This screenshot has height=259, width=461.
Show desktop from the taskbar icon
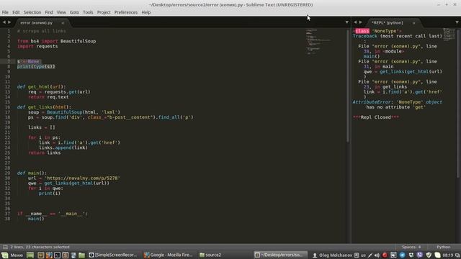coord(30,255)
